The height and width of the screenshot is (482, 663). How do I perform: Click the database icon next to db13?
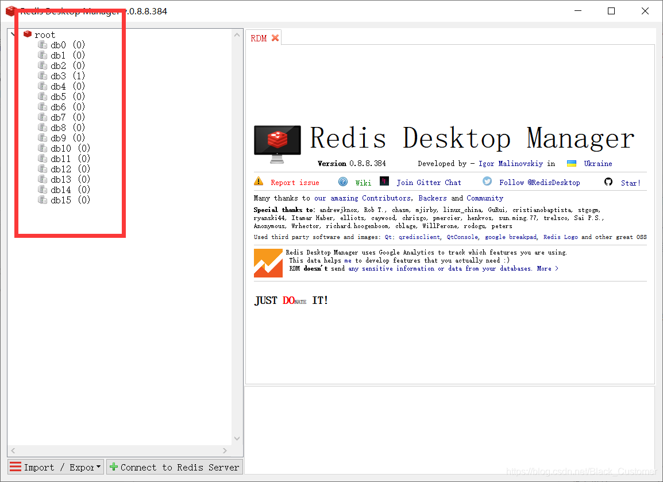(x=43, y=179)
